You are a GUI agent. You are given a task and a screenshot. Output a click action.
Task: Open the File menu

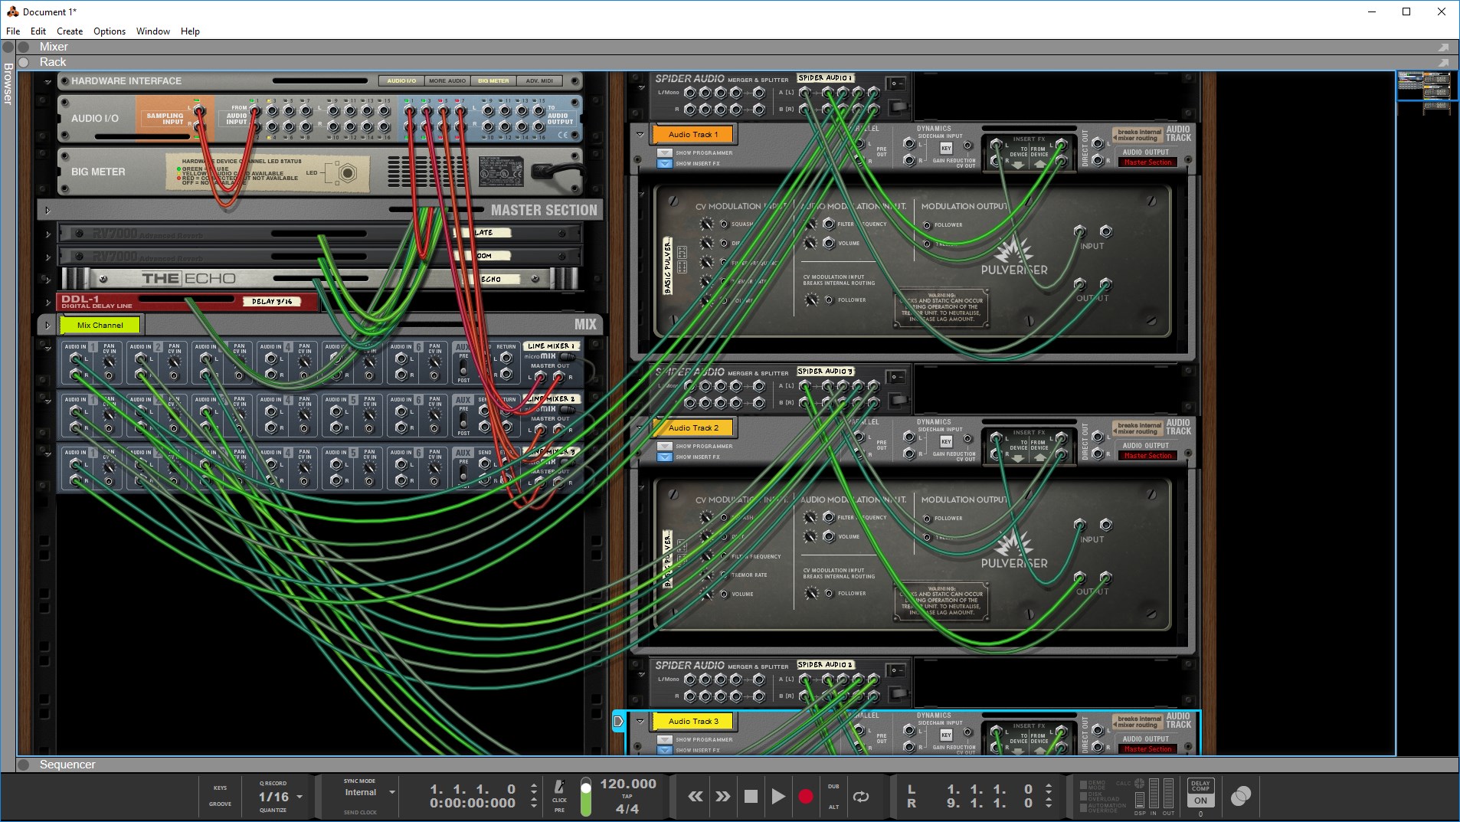[x=13, y=31]
